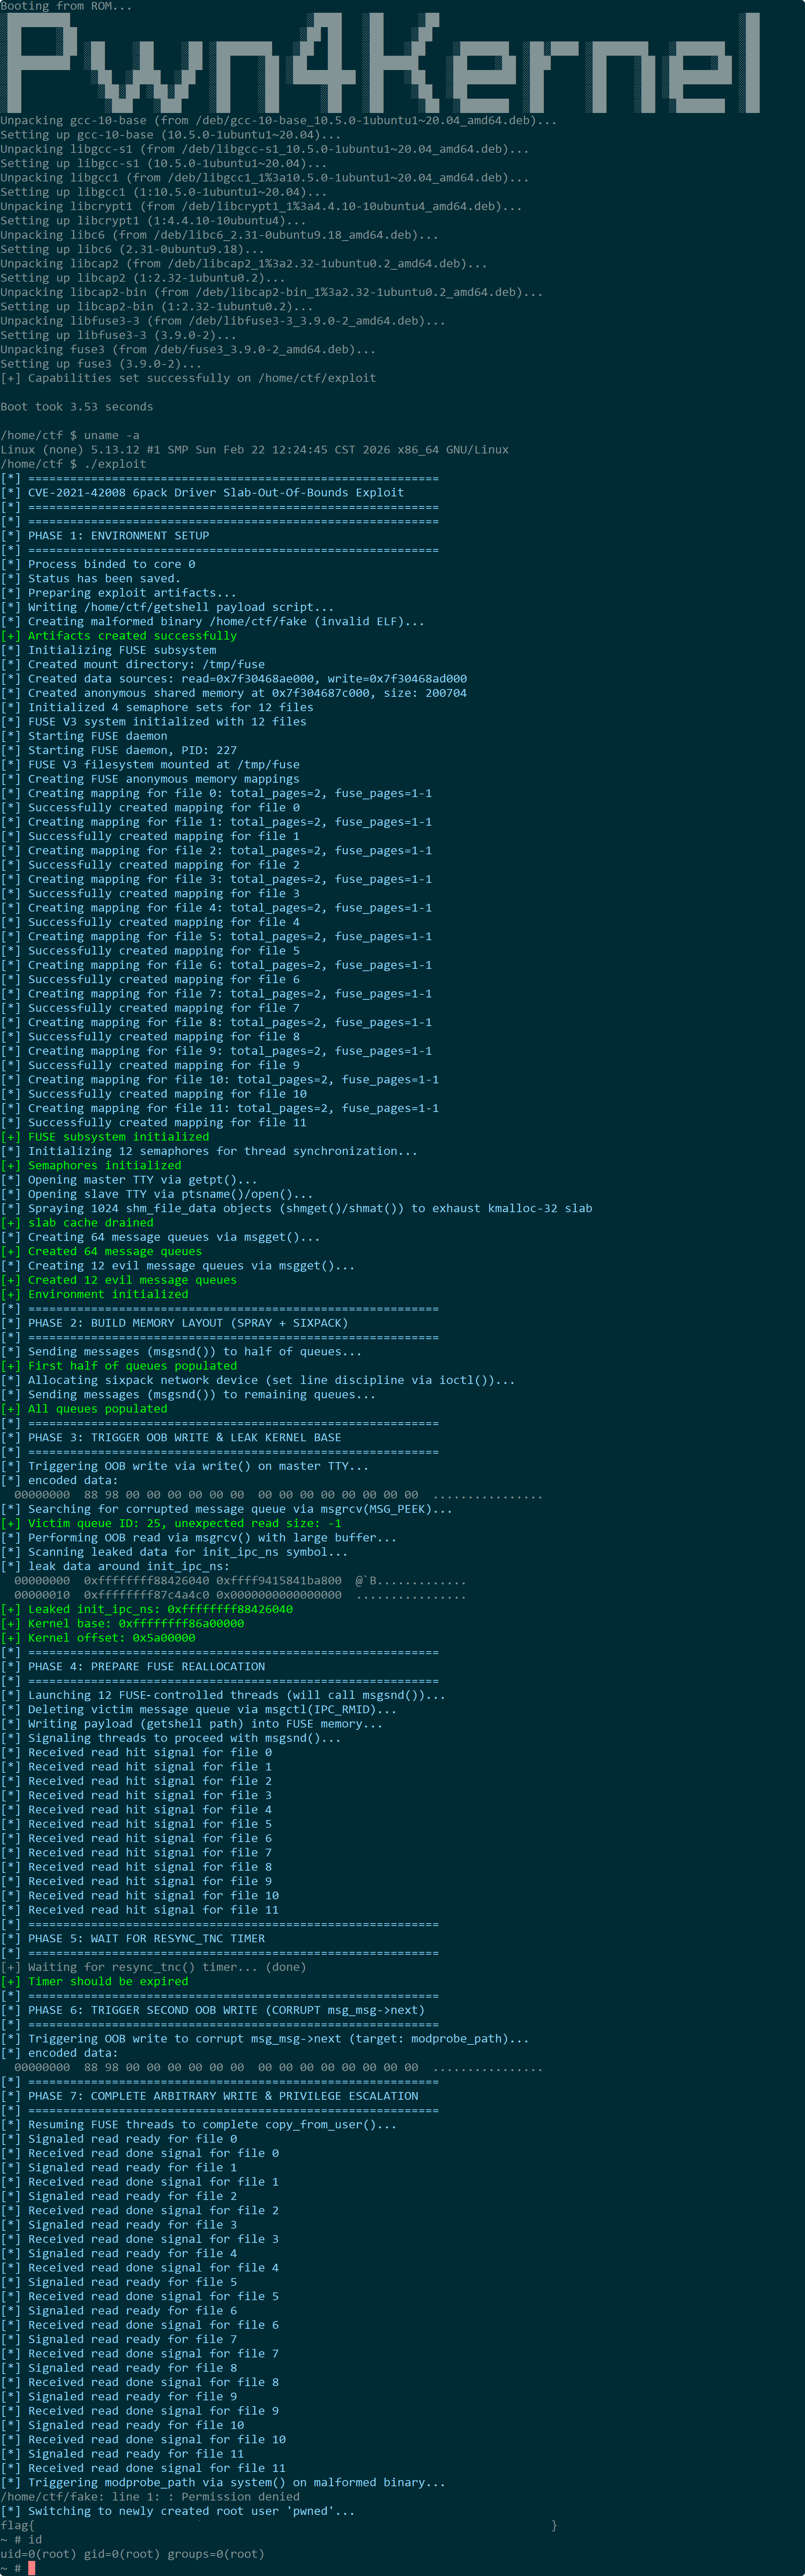Click 'Created data sources: read=0x7f30468ae000' line
Viewport: 805px width, 2576px height.
tap(233, 679)
